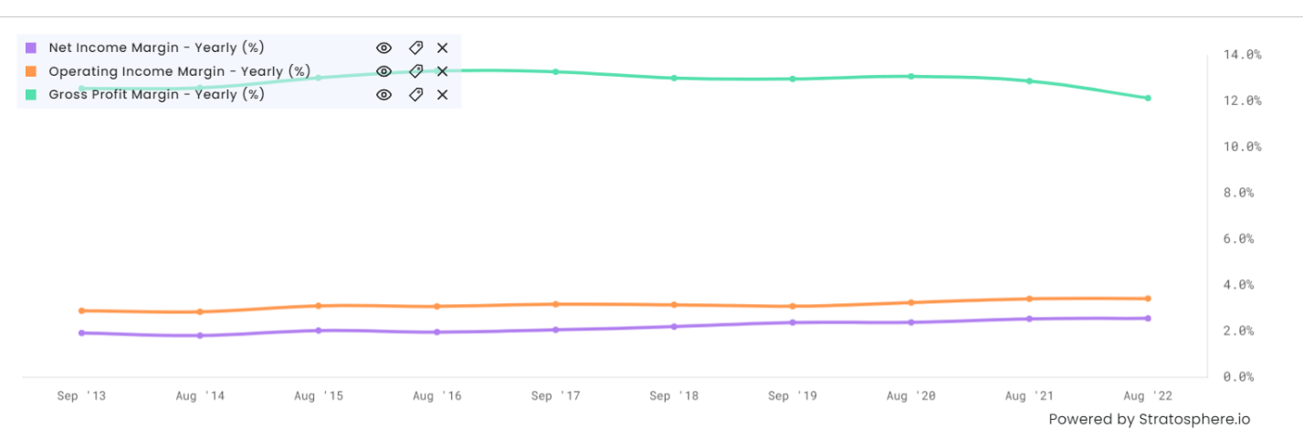Toggle visibility of Operating Income Margin

pyautogui.click(x=384, y=71)
